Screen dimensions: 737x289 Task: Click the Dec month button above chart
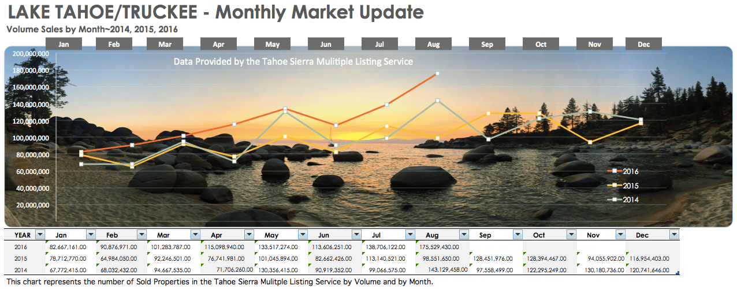tap(644, 45)
